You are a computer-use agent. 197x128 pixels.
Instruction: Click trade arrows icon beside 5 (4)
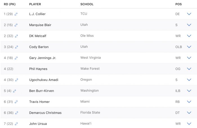tap(14, 91)
